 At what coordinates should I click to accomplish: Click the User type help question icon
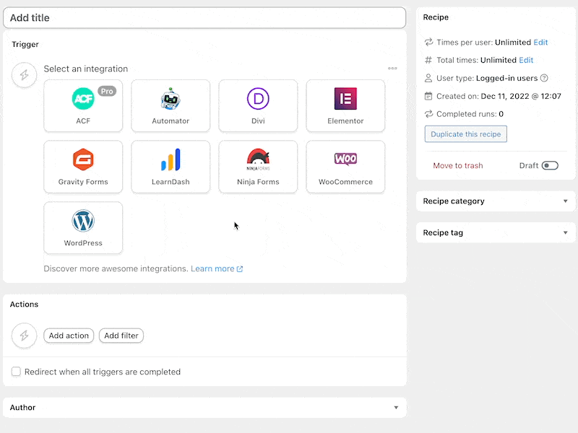click(544, 78)
